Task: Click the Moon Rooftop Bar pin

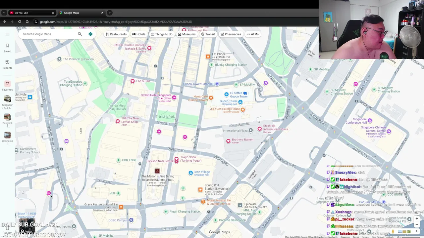Action: (x=203, y=201)
